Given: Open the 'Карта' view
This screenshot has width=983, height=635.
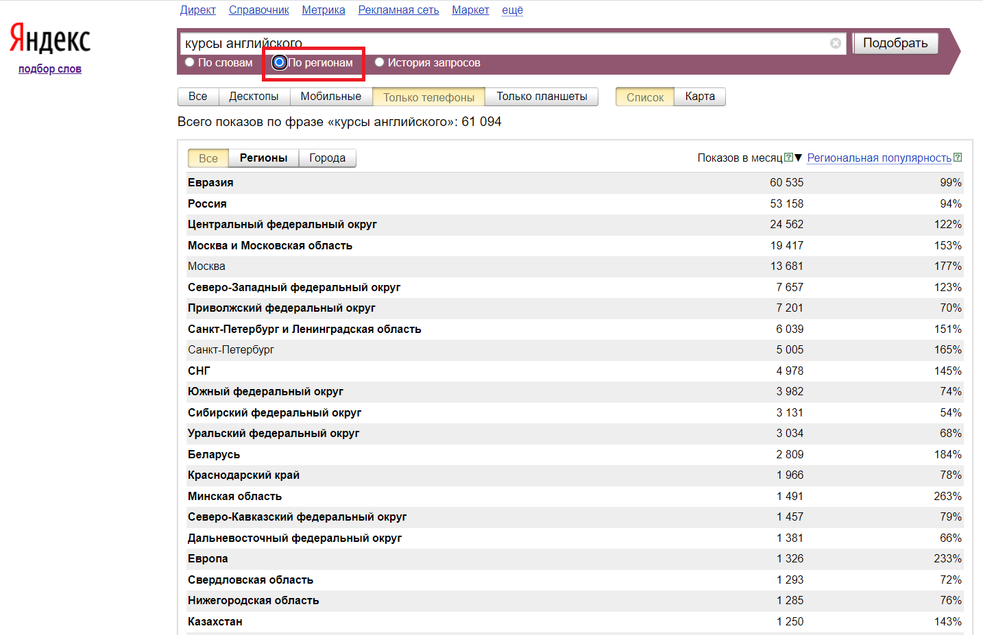Looking at the screenshot, I should tap(699, 96).
